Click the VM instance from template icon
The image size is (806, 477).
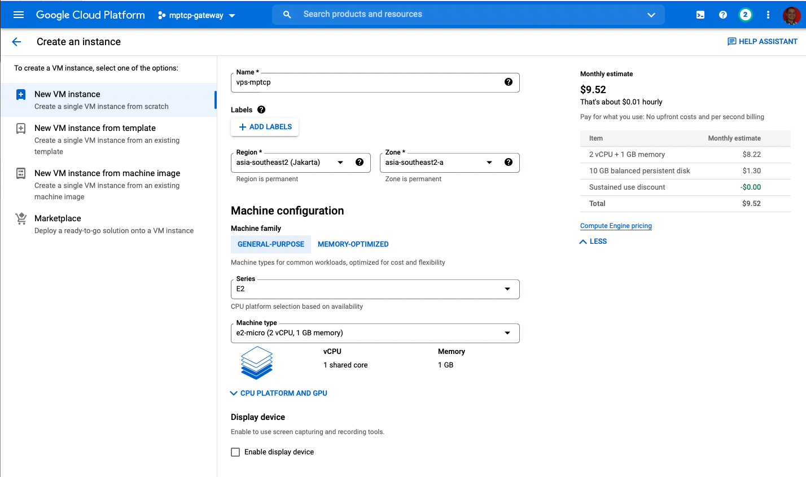pyautogui.click(x=21, y=128)
